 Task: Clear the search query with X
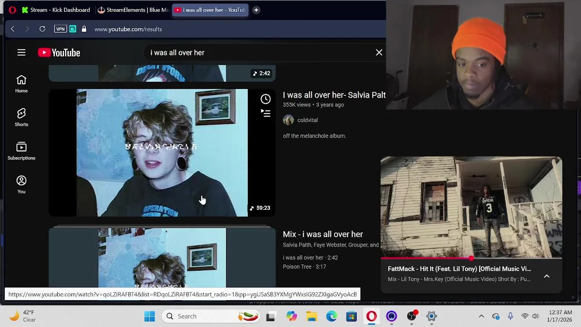[x=379, y=53]
